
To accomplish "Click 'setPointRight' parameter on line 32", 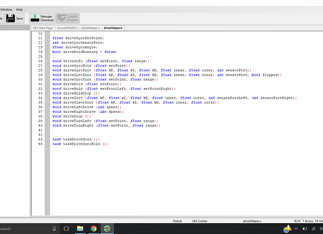I will coord(157,89).
